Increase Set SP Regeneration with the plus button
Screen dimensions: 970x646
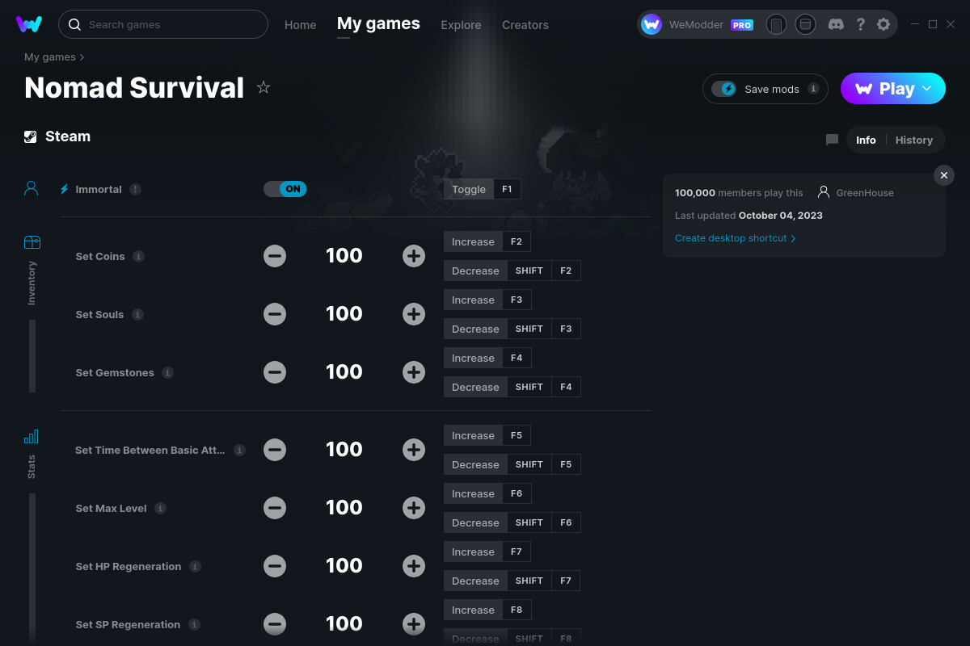pyautogui.click(x=414, y=624)
